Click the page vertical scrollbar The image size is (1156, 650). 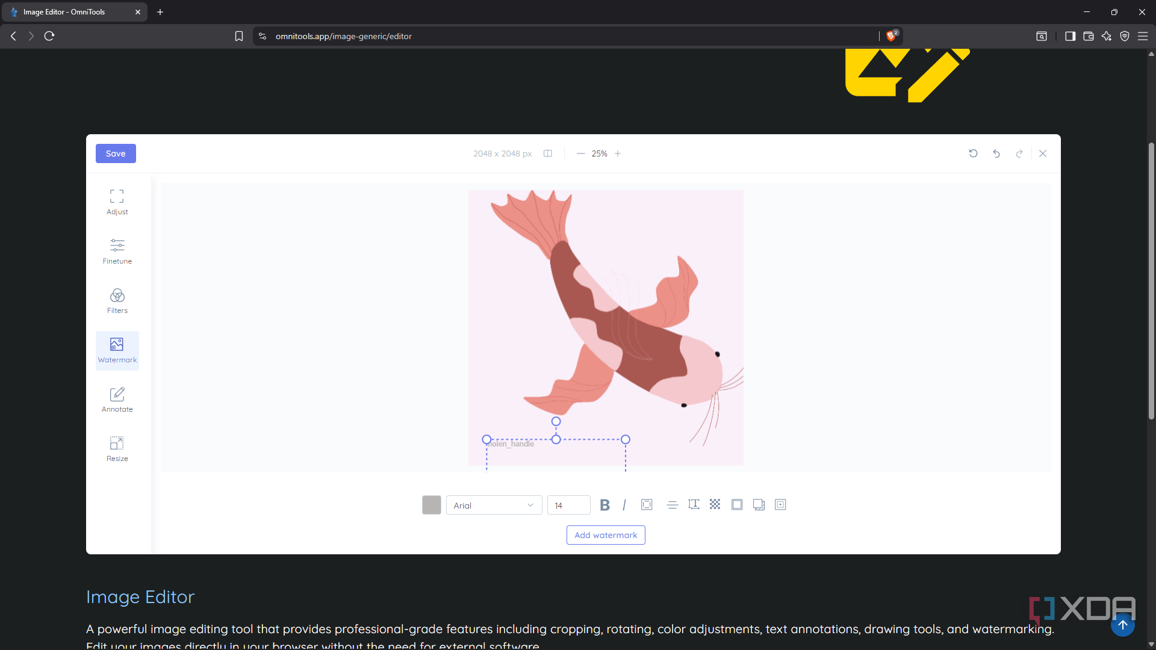tap(1151, 281)
